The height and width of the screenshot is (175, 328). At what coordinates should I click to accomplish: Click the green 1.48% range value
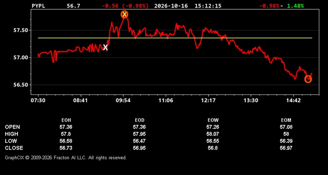(295, 6)
